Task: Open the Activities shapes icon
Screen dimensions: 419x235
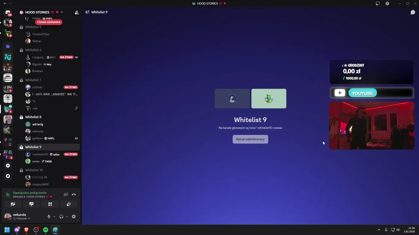Action: point(50,204)
